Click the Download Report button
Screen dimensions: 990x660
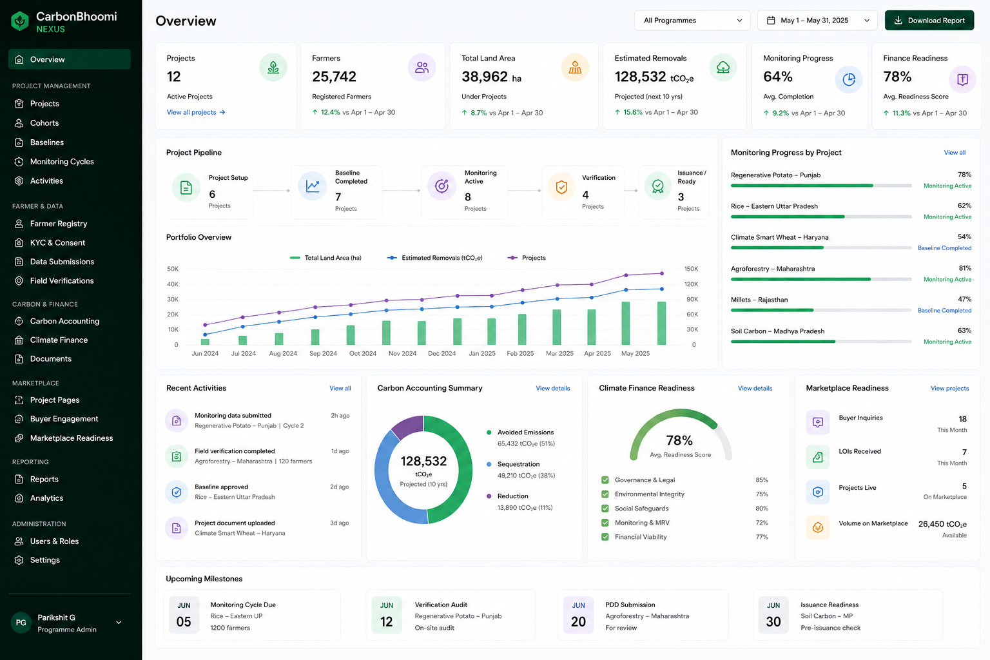(x=929, y=21)
